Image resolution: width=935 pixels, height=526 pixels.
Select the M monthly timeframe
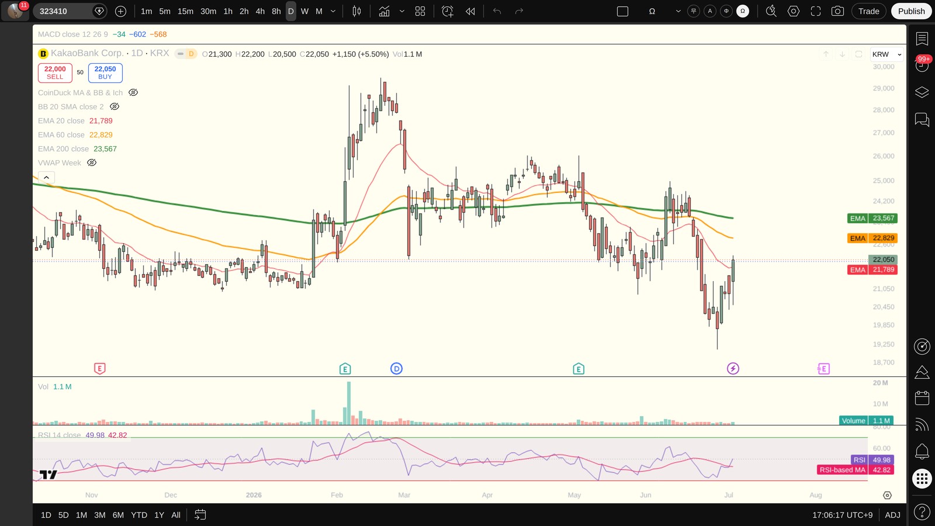319,11
